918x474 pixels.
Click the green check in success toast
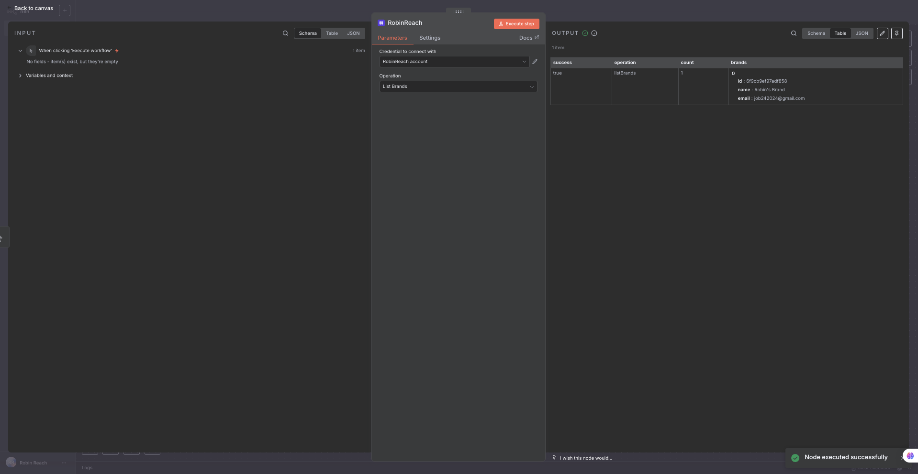(x=795, y=458)
